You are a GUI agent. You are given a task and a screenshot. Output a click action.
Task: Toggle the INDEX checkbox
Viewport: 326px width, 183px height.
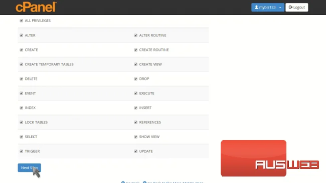(22, 108)
